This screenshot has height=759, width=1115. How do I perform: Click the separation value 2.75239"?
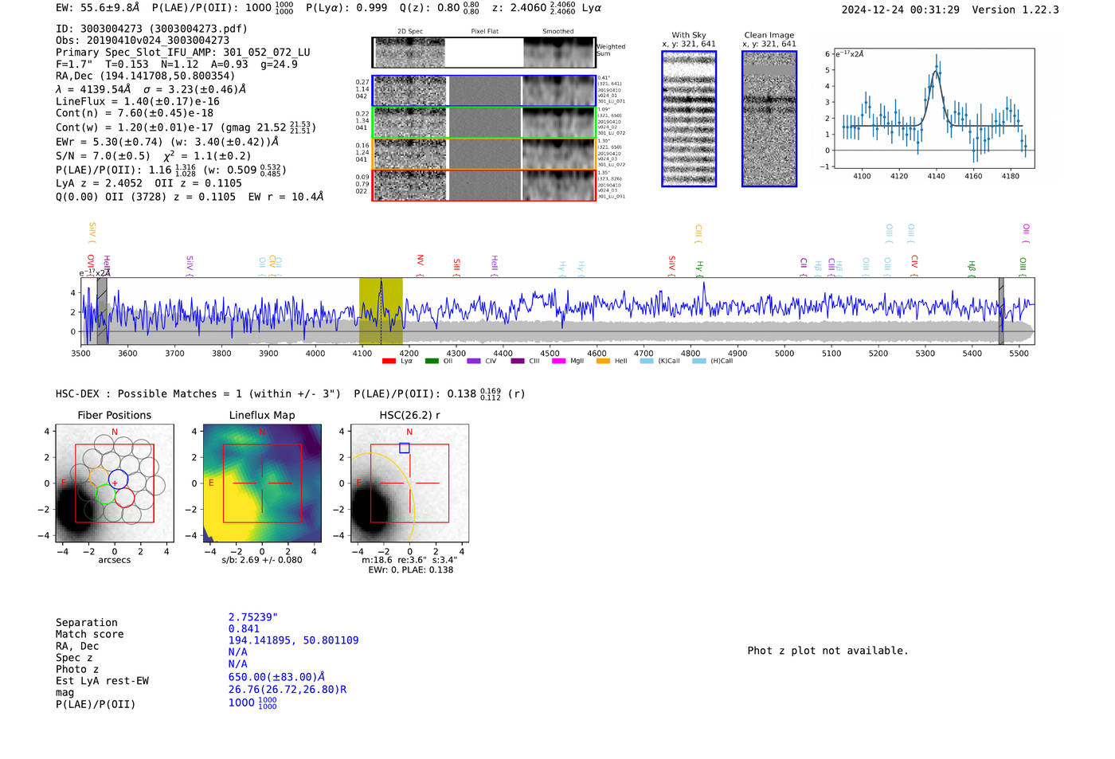click(x=252, y=617)
